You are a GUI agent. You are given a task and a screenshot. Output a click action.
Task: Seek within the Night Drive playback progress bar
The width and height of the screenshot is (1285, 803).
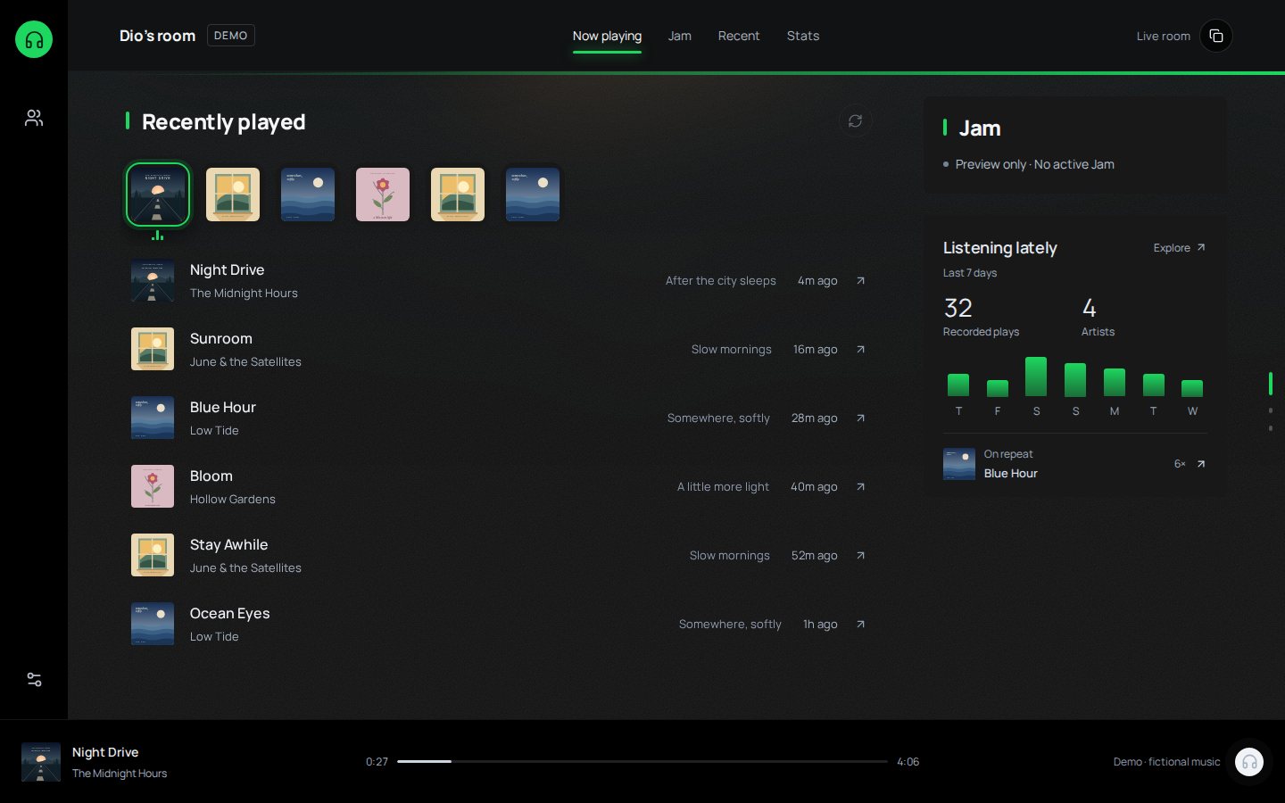642,761
